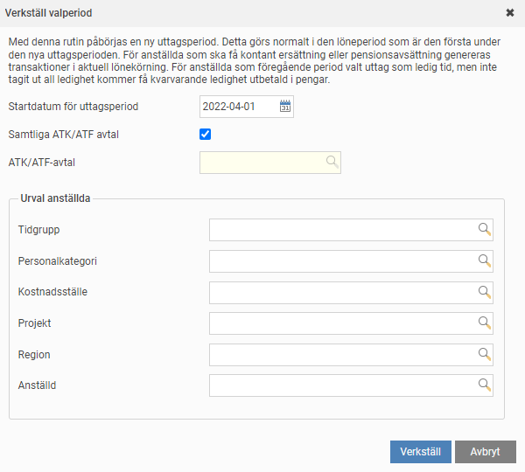The image size is (525, 472).
Task: Click into the Anställd input field
Action: coord(341,385)
